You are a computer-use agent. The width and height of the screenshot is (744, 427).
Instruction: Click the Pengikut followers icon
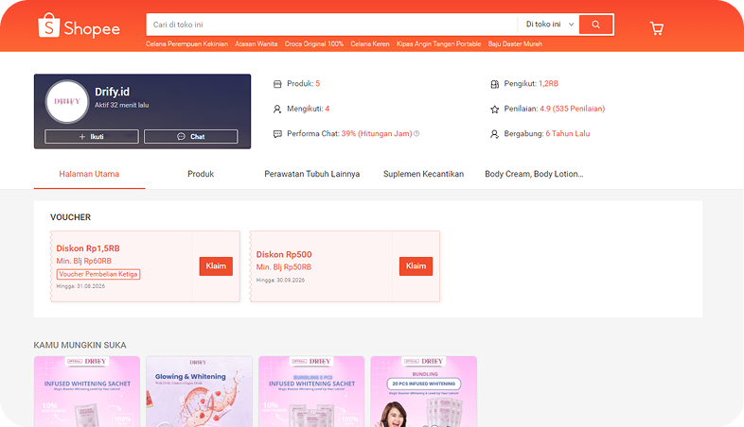click(494, 84)
